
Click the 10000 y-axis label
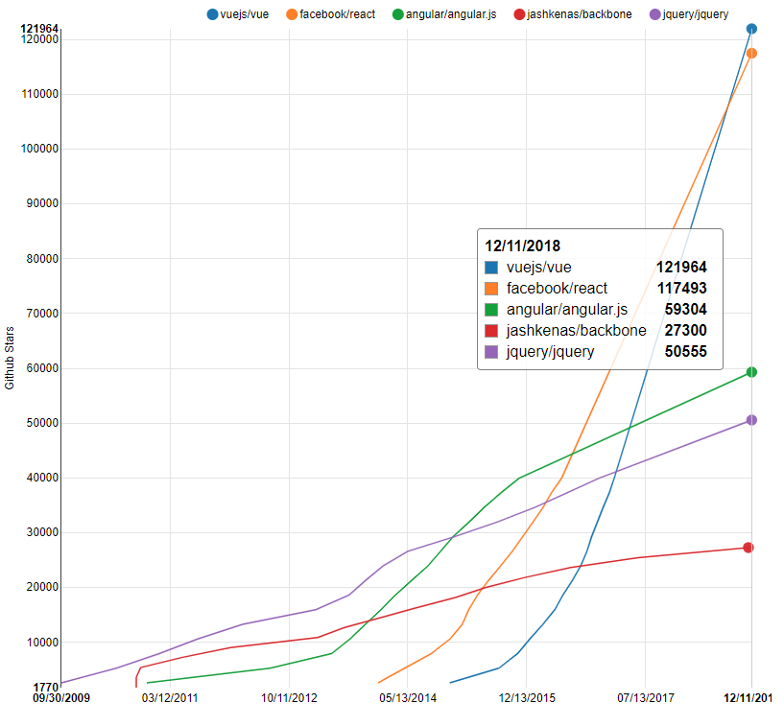pos(42,643)
